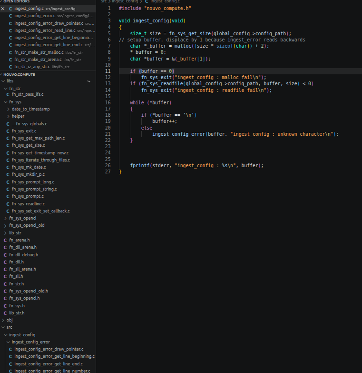The height and width of the screenshot is (373, 362).
Task: Click C icon beside __fn_sys_globals.c
Action: tap(8, 124)
